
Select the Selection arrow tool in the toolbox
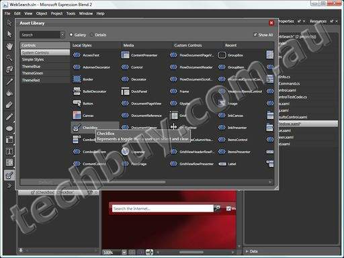click(x=9, y=23)
